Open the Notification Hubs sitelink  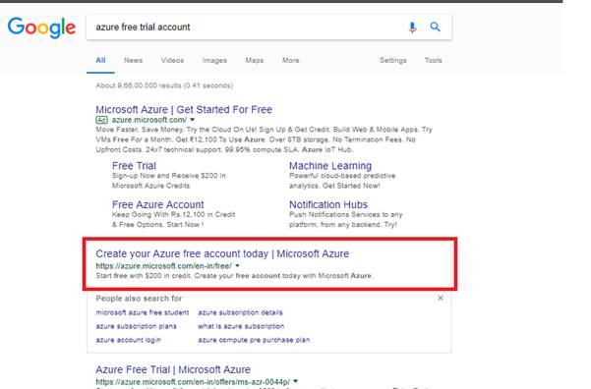click(x=328, y=204)
